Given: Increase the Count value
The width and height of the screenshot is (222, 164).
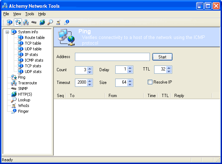Looking at the screenshot, I should (90, 68).
